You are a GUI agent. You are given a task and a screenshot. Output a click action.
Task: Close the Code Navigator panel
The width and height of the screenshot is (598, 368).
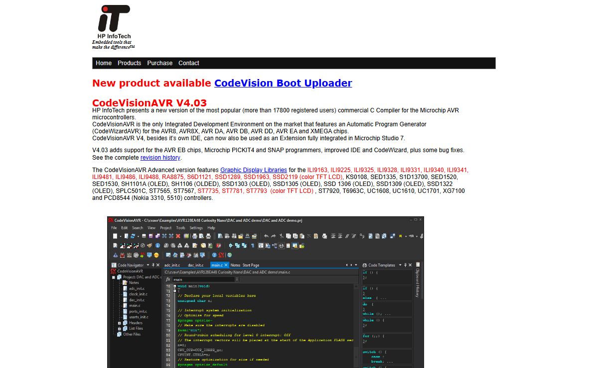point(158,265)
